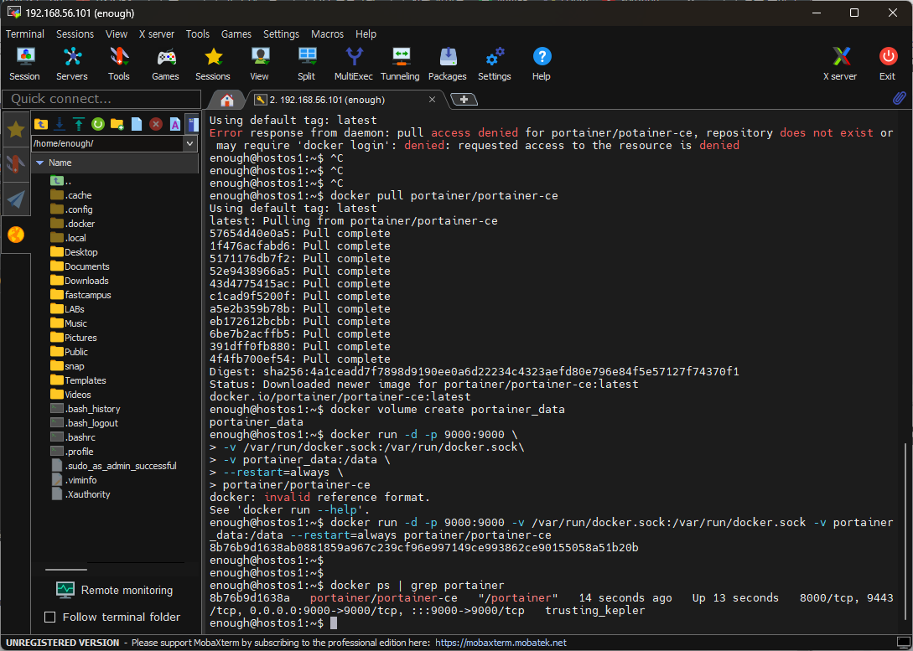This screenshot has height=651, width=913.
Task: Expand the /home/enough/ path dropdown
Action: [189, 143]
